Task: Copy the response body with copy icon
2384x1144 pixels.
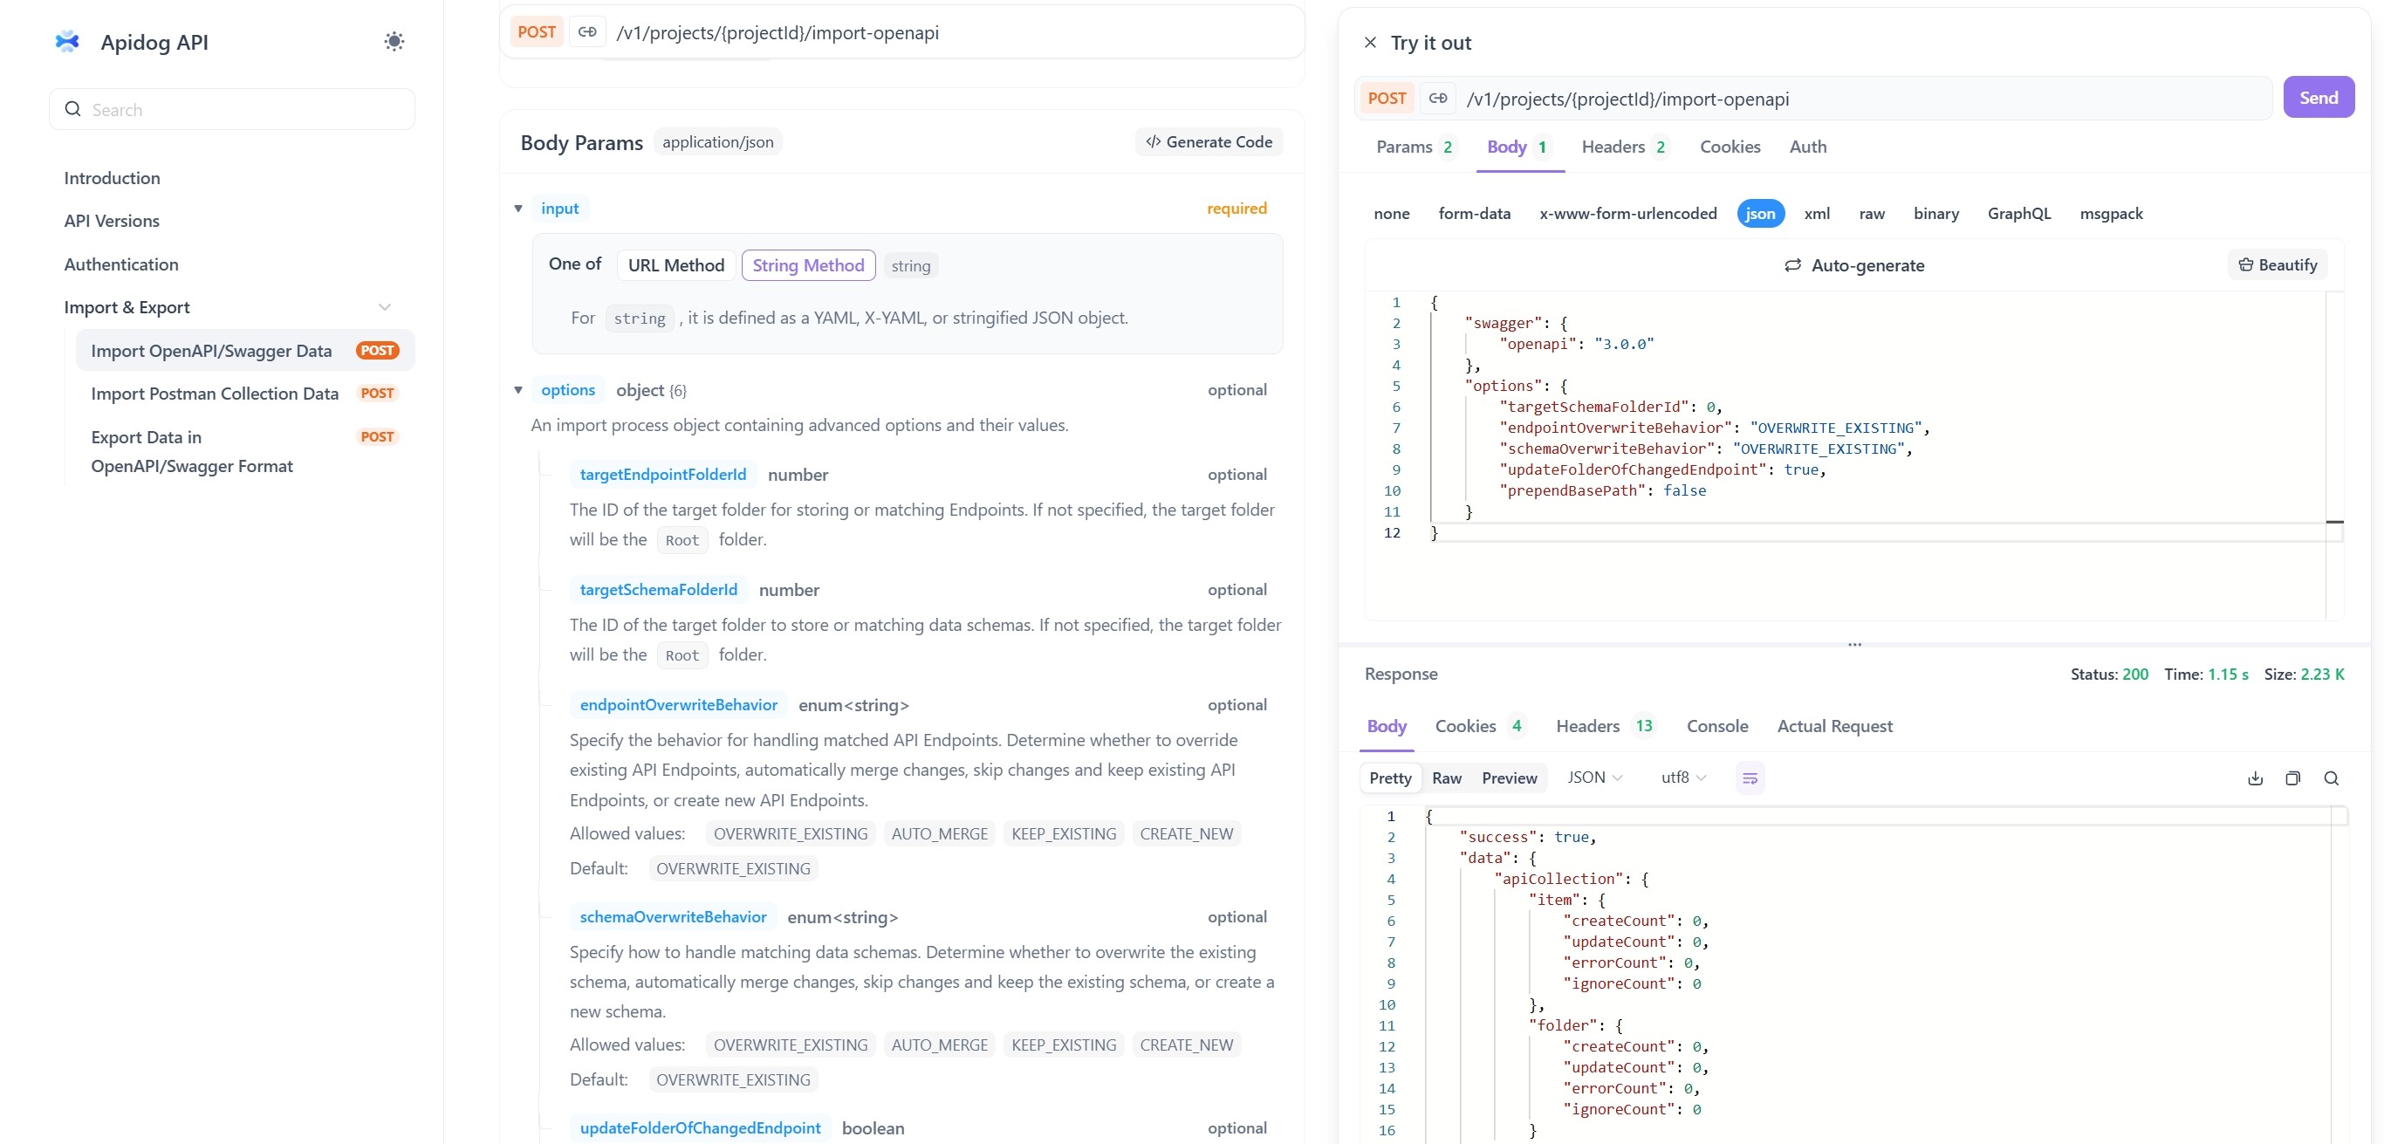Action: pos(2293,778)
